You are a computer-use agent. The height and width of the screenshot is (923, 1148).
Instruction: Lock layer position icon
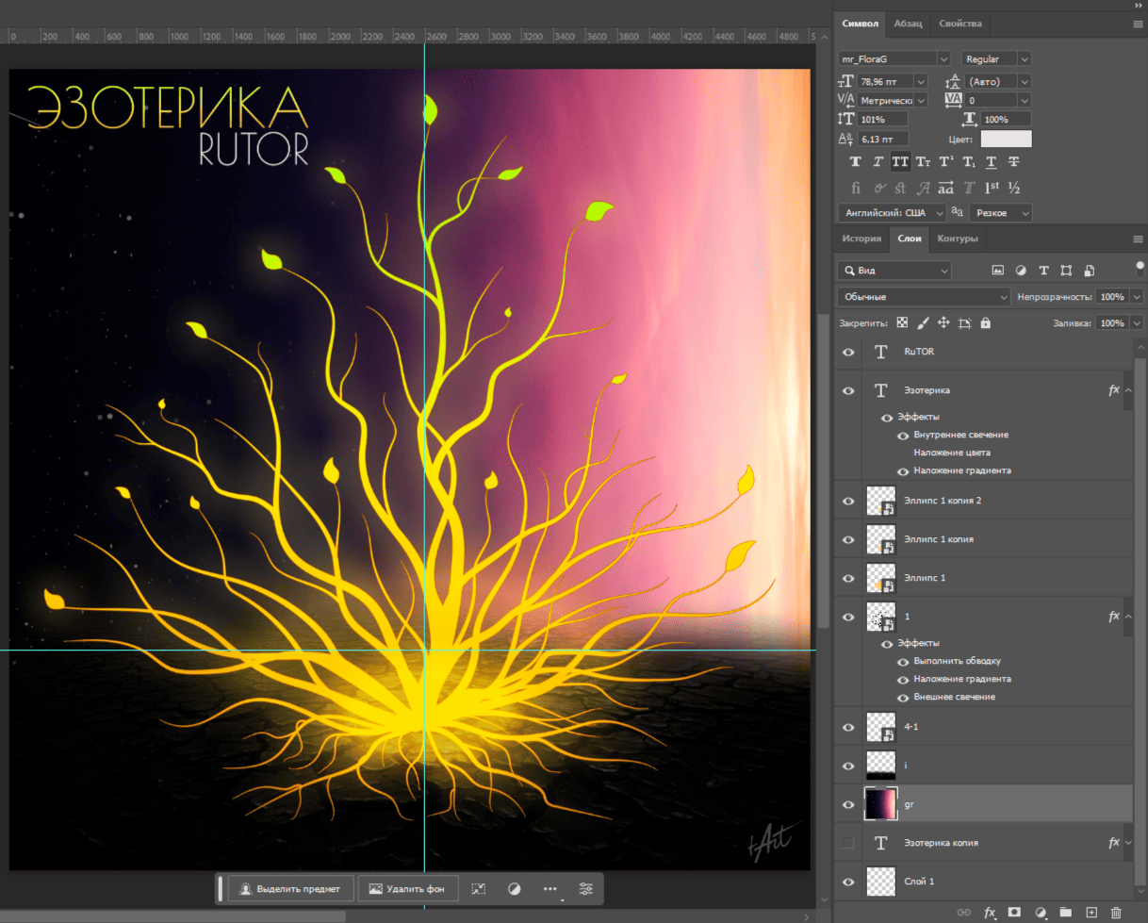(x=943, y=322)
